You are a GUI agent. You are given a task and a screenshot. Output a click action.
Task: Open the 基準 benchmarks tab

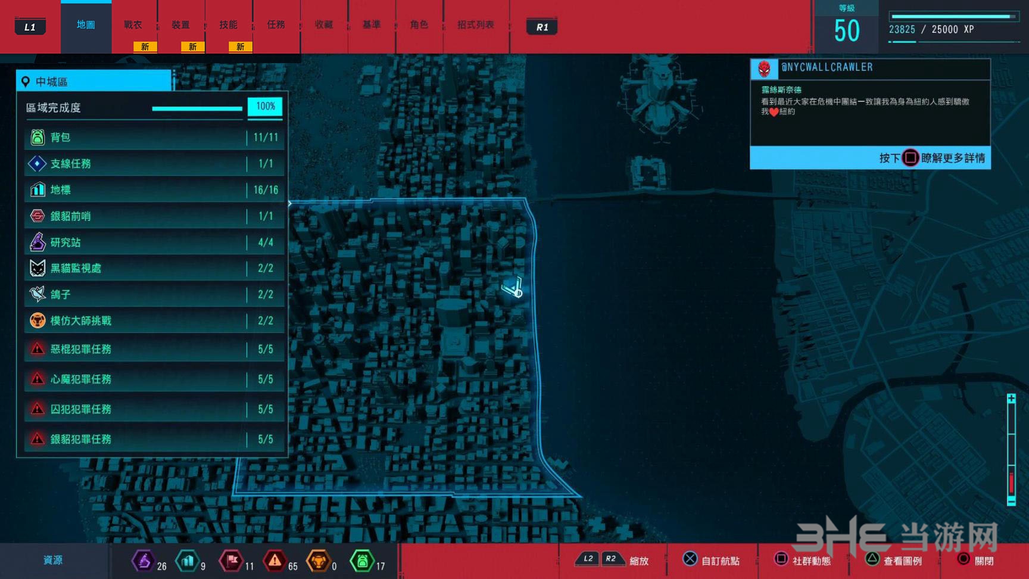pos(372,25)
